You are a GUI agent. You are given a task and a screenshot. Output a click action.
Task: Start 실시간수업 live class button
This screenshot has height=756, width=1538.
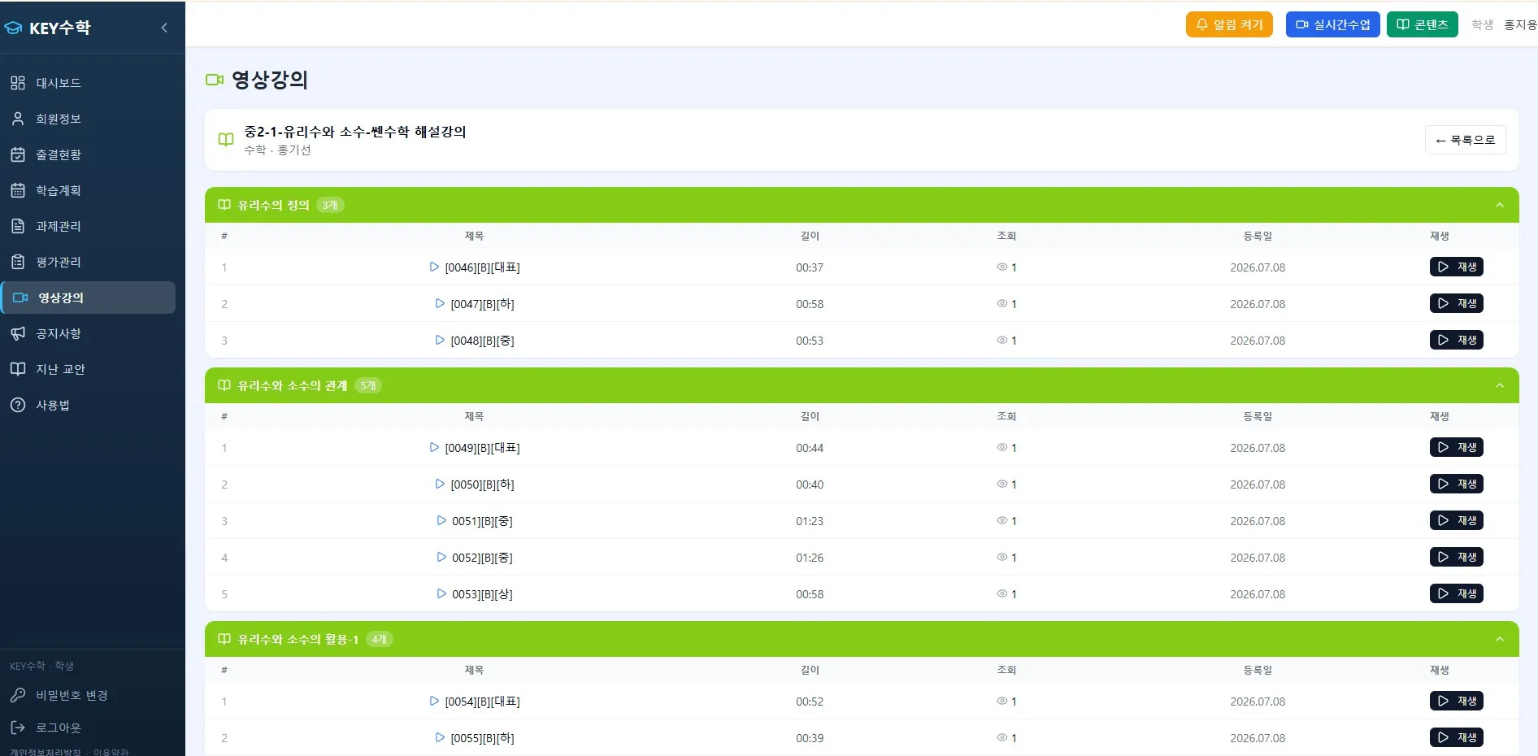coord(1332,24)
